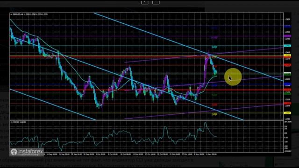The height and width of the screenshot is (168, 299).
Task: Click the '20 Oct 08:00' time axis label
Action: click(x=163, y=154)
